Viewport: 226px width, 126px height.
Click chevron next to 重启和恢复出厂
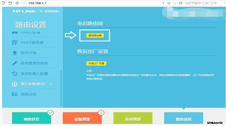[x=51, y=84]
